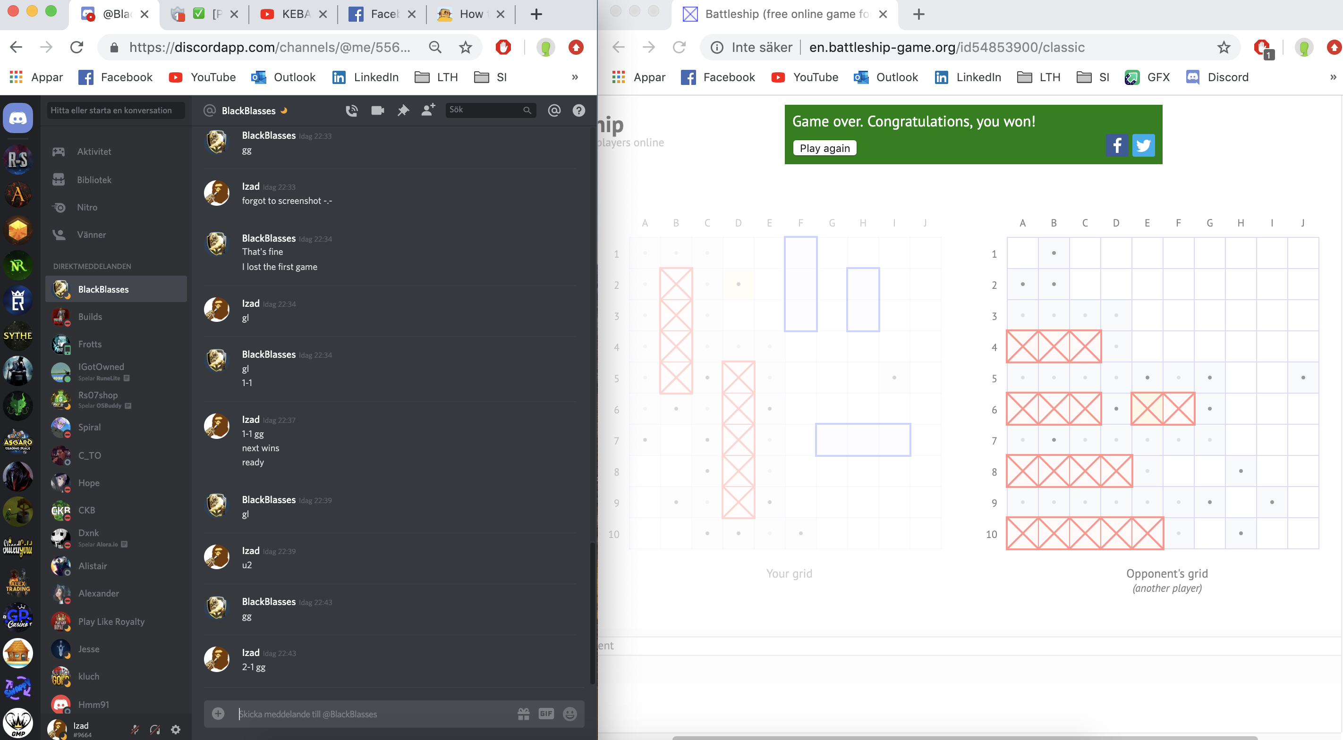Screen dimensions: 1343x740
Task: Start a video call in Discord
Action: click(x=377, y=110)
